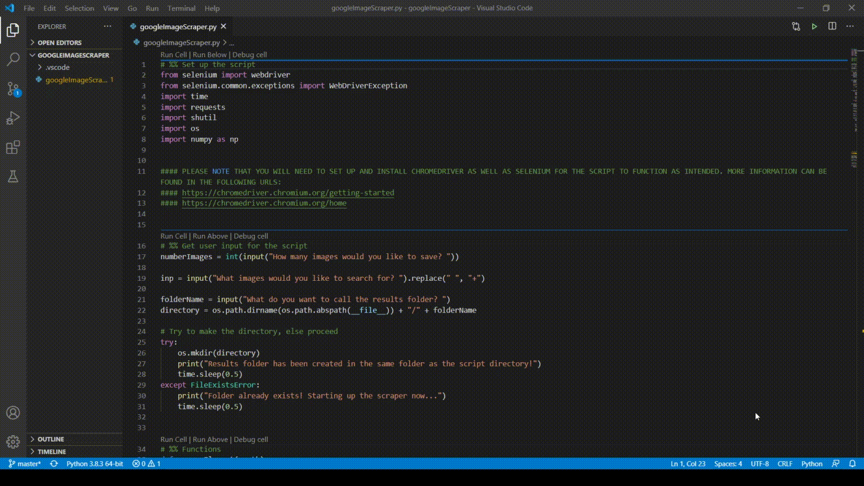Click the except FileExistsError line
864x486 pixels.
coord(210,385)
